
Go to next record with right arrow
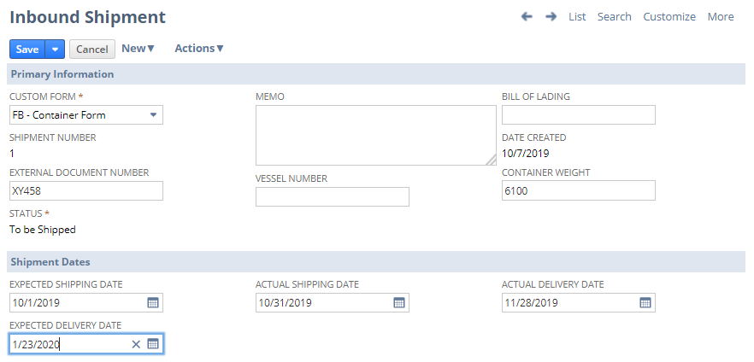coord(551,16)
